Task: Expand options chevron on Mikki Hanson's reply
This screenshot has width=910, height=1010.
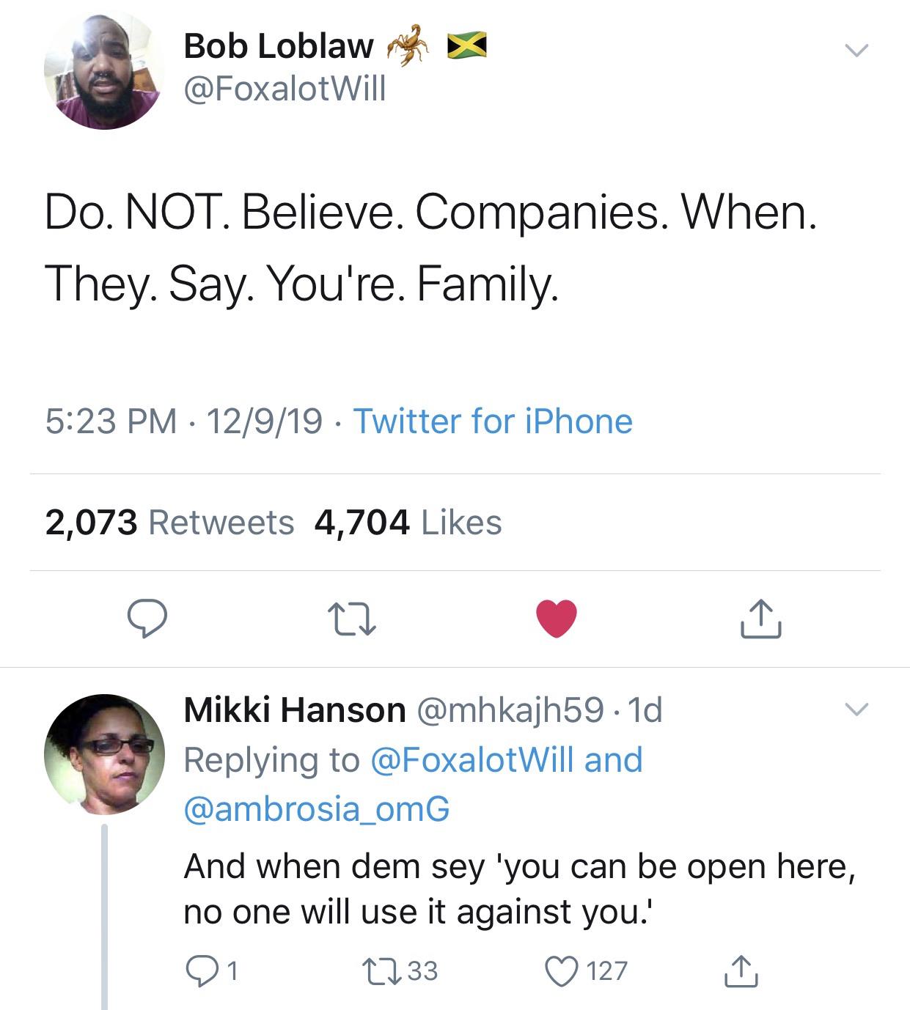Action: pyautogui.click(x=855, y=709)
